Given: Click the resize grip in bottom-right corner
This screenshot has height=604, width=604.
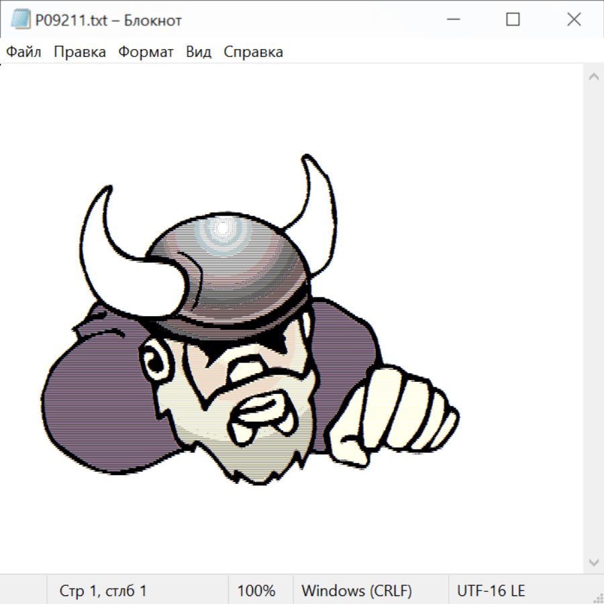Looking at the screenshot, I should click(597, 597).
